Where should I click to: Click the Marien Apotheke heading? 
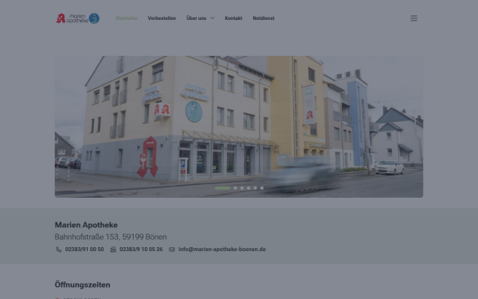86,225
